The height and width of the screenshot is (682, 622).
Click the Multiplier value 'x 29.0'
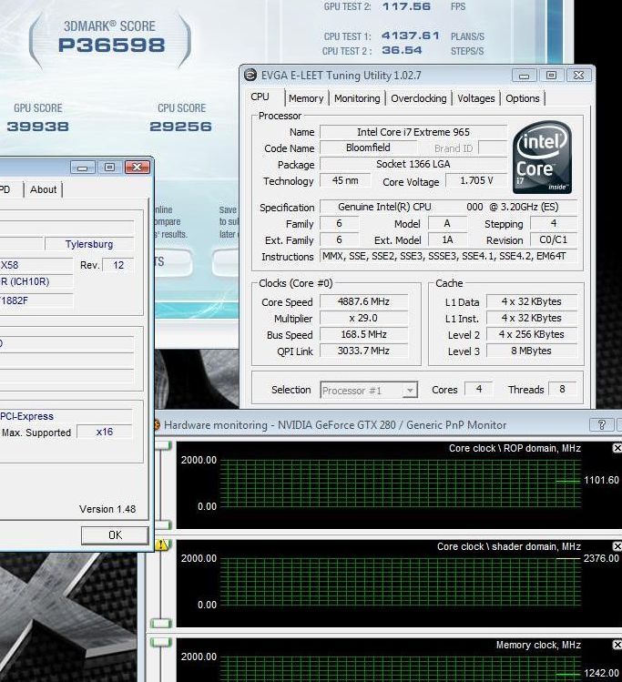363,318
